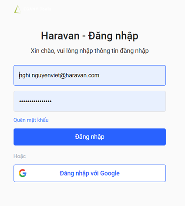Open the 'Quên mật khẩu' link
The image size is (185, 206).
(x=31, y=120)
